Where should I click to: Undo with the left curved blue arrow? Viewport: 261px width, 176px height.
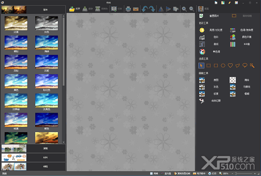tap(144, 9)
